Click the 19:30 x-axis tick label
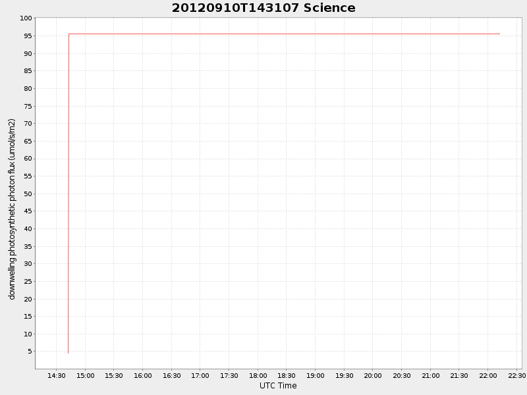 click(x=344, y=375)
